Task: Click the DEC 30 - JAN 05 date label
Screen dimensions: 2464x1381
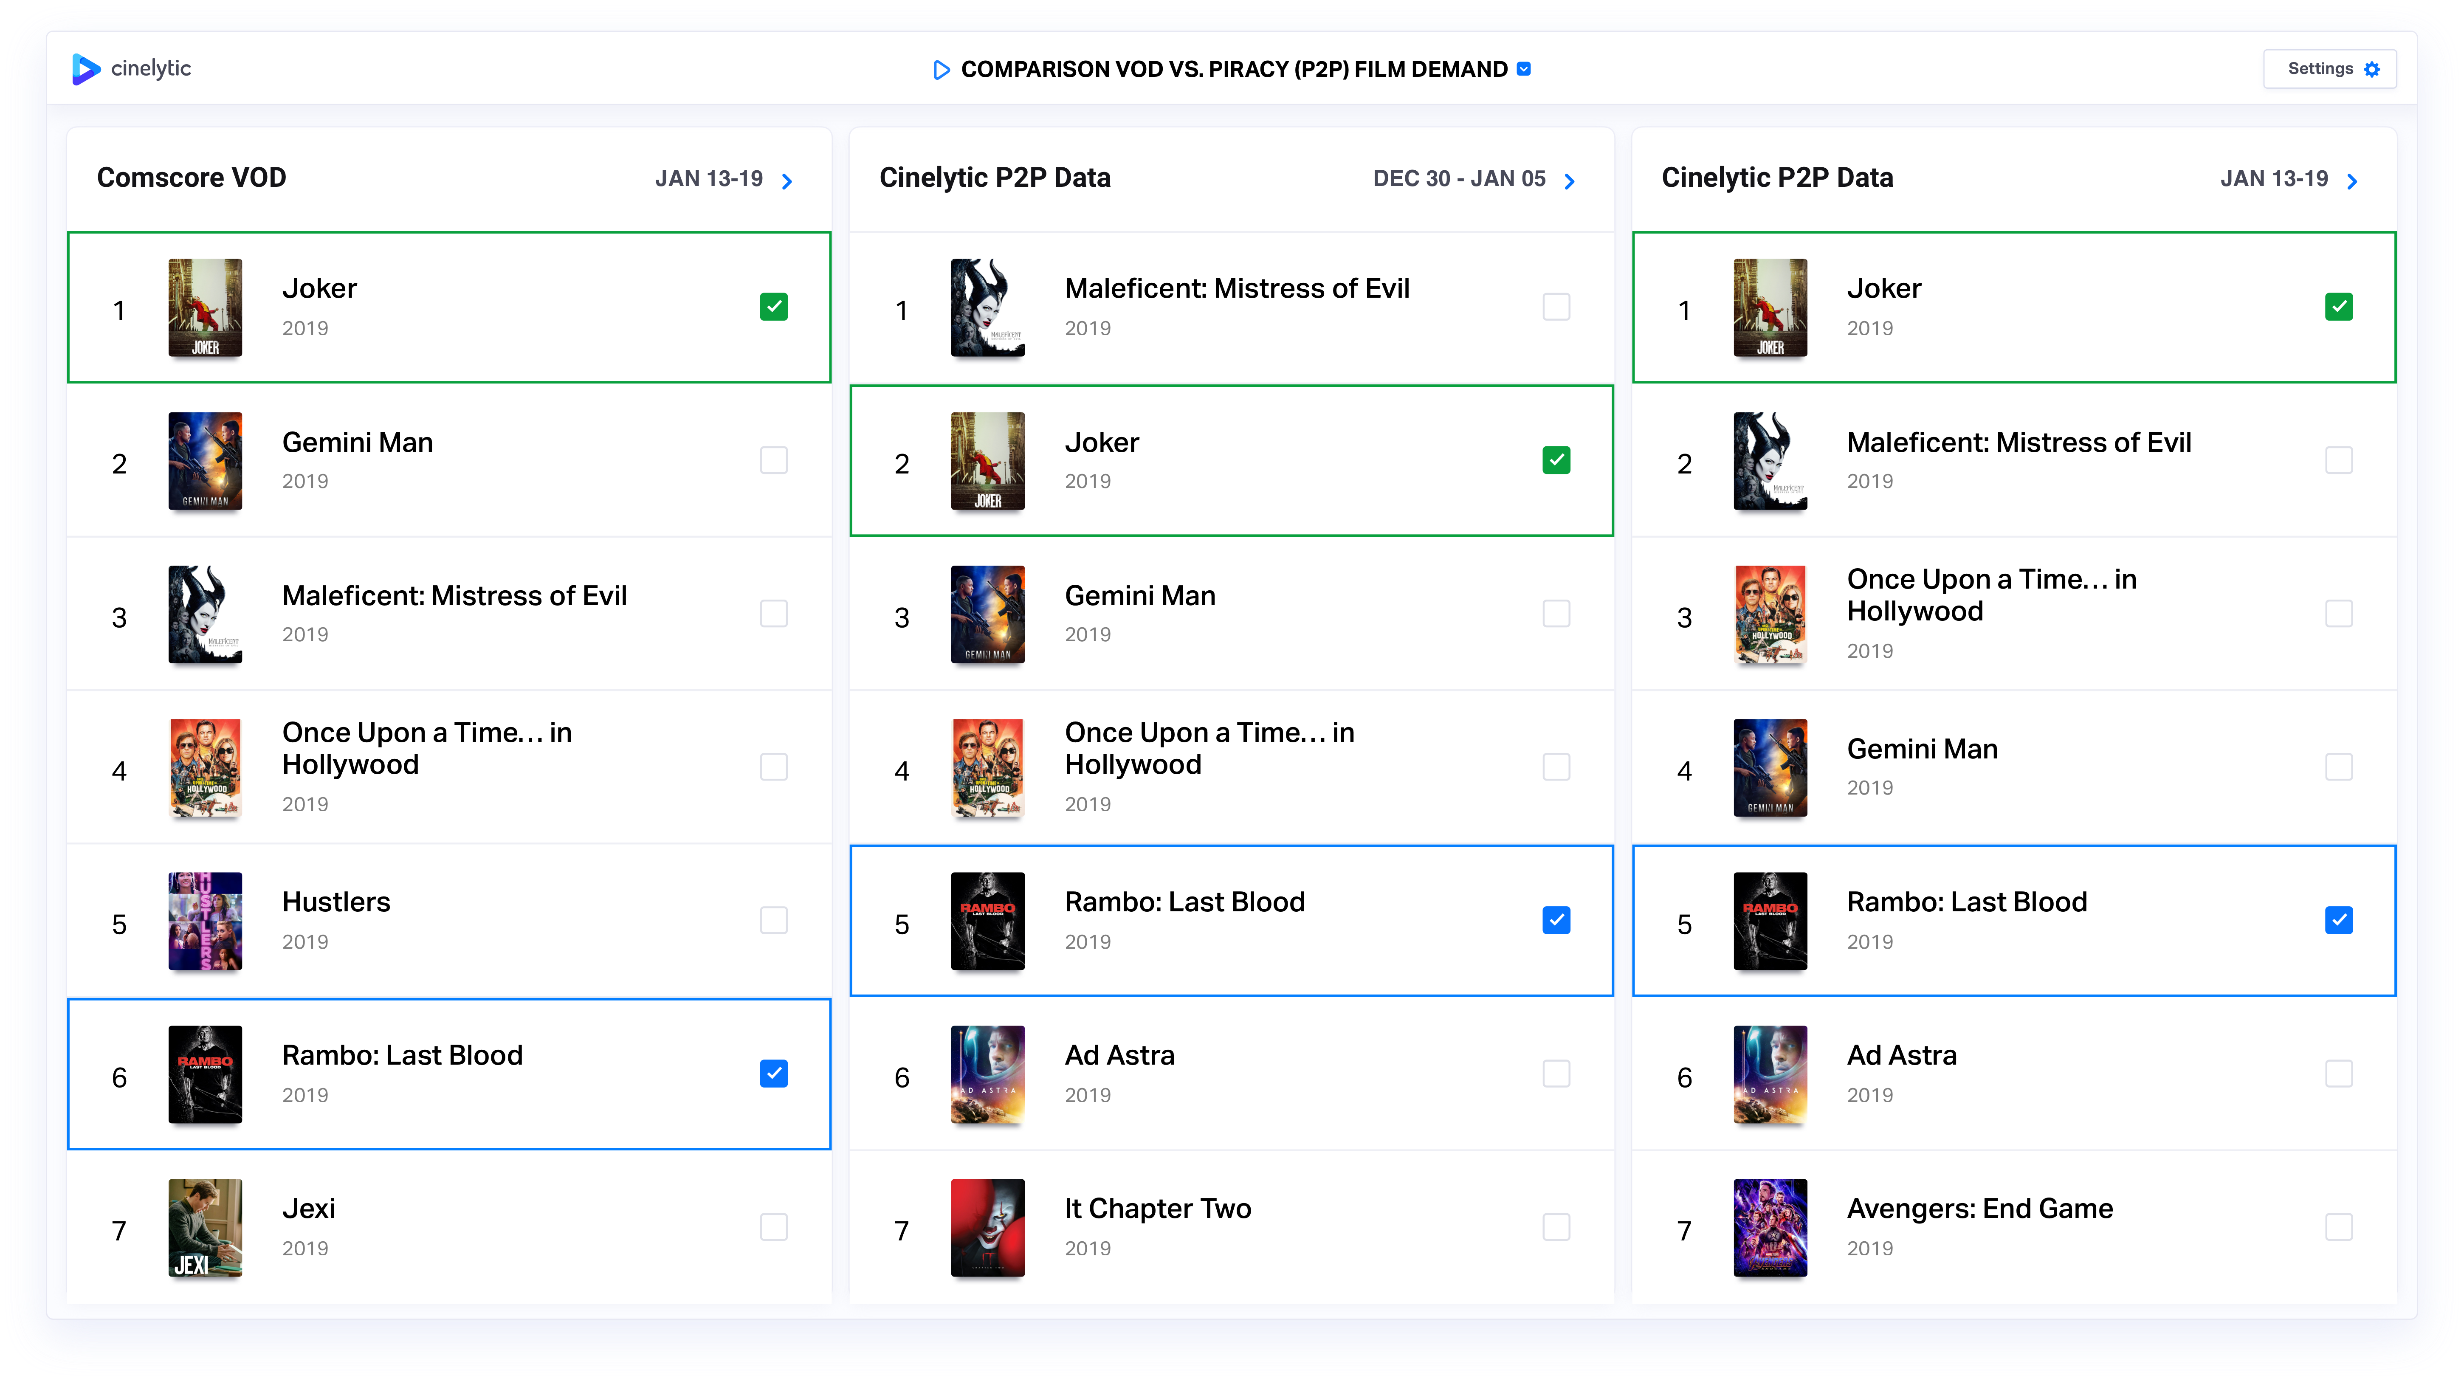Action: point(1459,179)
